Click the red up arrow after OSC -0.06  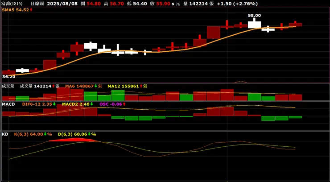coord(124,104)
